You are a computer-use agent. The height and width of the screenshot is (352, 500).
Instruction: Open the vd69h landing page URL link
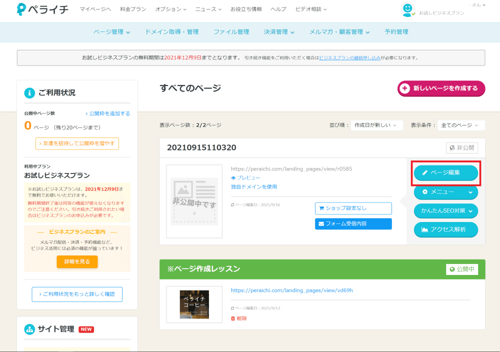click(292, 290)
